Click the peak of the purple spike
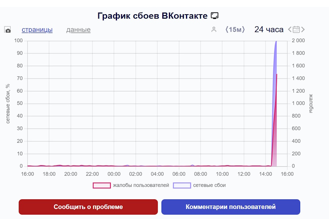329x219 pixels. click(x=276, y=41)
